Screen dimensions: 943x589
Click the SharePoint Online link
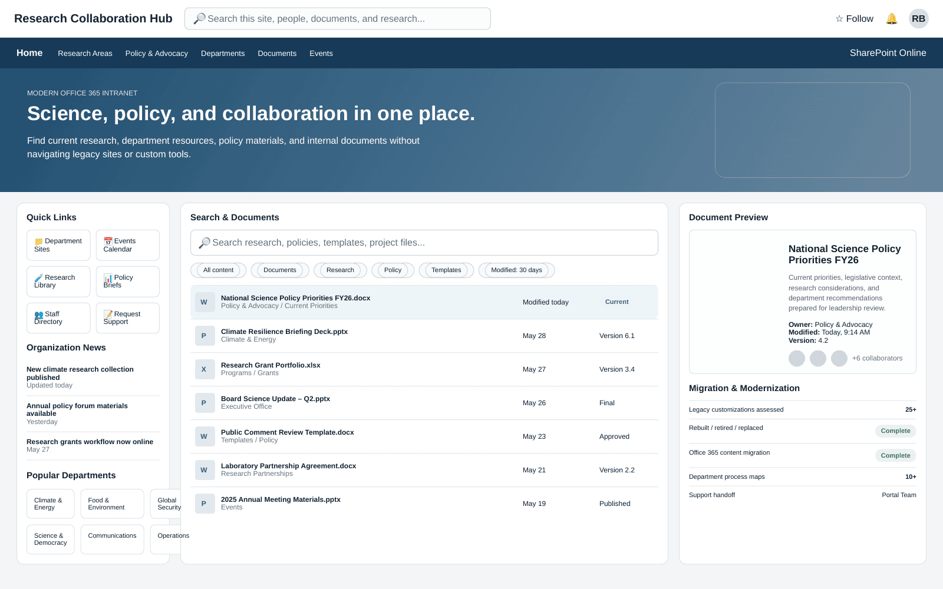[888, 53]
